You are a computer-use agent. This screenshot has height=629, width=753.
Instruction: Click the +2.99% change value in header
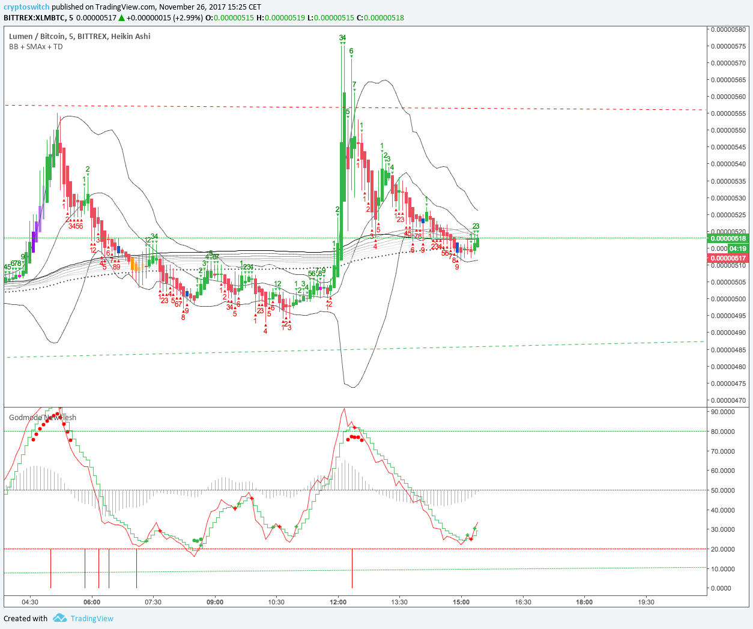point(187,17)
